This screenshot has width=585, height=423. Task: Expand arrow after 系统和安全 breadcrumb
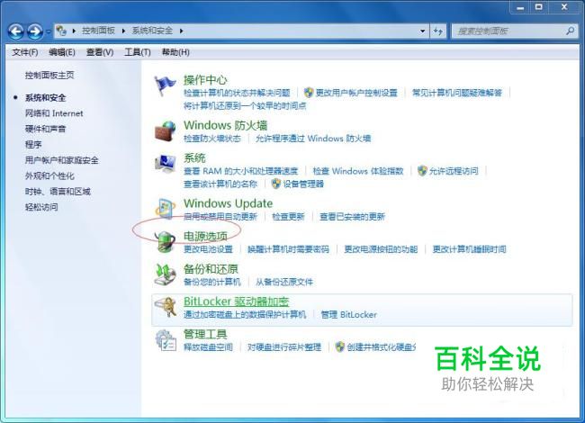[x=181, y=31]
